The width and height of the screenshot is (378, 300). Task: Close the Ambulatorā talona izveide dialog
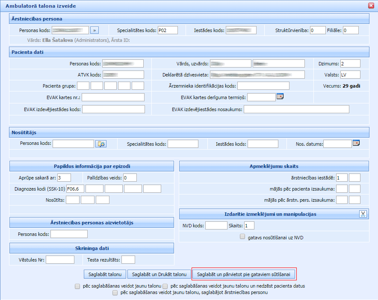coord(371,6)
